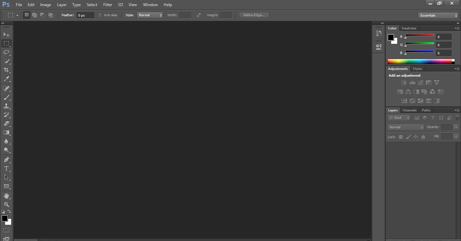Select the Crop tool
461x241 pixels.
click(x=6, y=70)
